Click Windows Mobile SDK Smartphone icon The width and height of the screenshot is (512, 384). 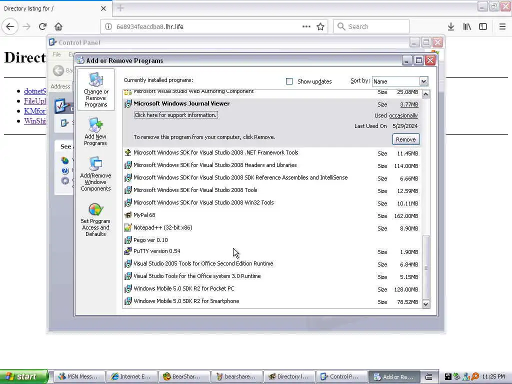tap(128, 301)
